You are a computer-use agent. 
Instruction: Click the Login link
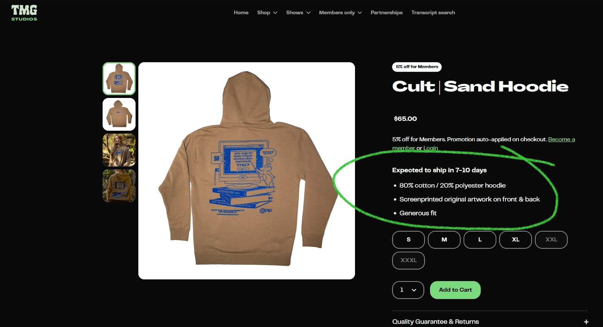tap(430, 148)
